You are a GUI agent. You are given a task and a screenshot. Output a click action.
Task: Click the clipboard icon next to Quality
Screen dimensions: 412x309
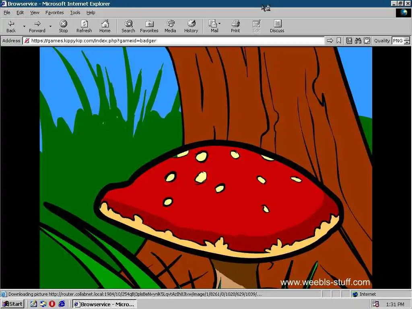[x=367, y=41]
